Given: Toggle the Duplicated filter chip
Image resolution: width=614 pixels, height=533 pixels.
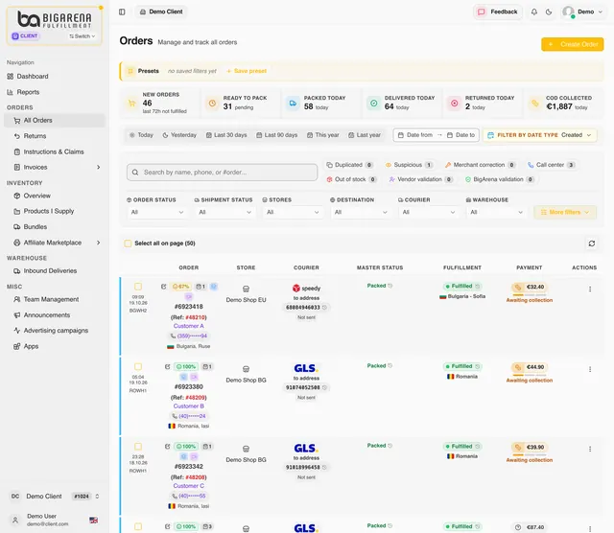Looking at the screenshot, I should point(349,165).
